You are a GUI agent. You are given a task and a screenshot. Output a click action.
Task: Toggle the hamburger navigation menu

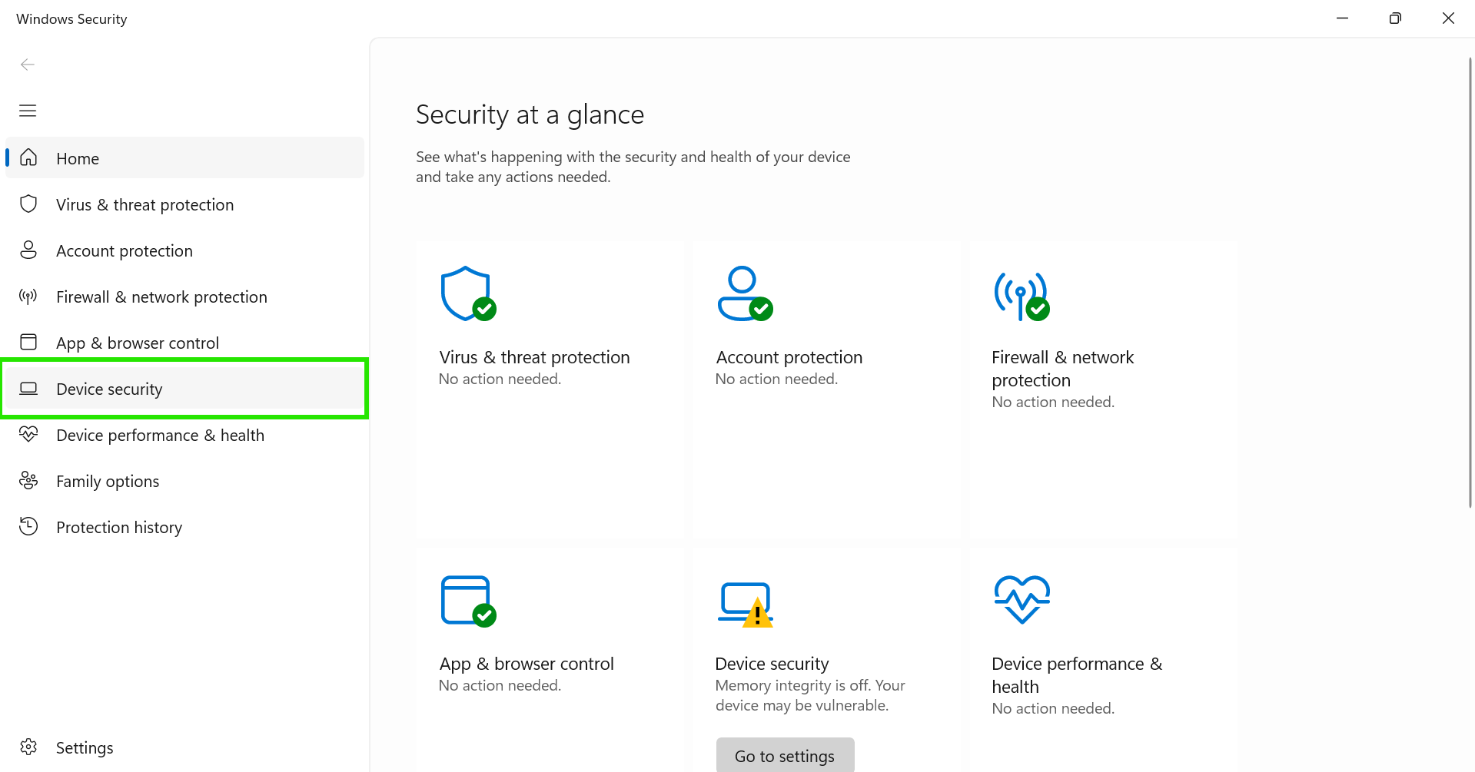(28, 111)
